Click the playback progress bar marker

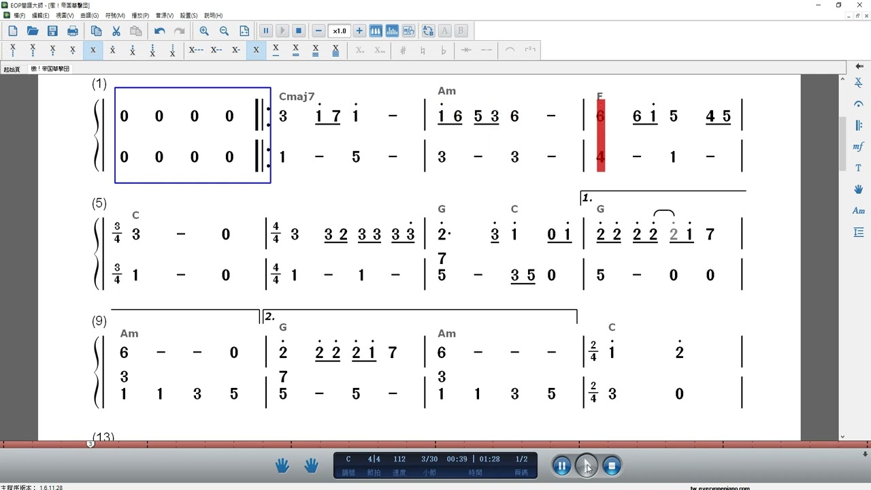point(91,444)
